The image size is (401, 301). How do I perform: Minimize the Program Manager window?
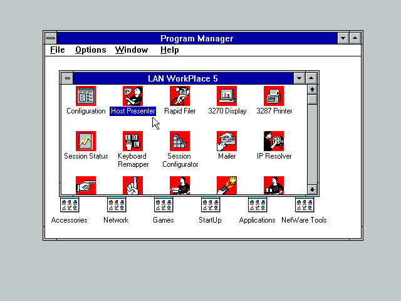(343, 38)
